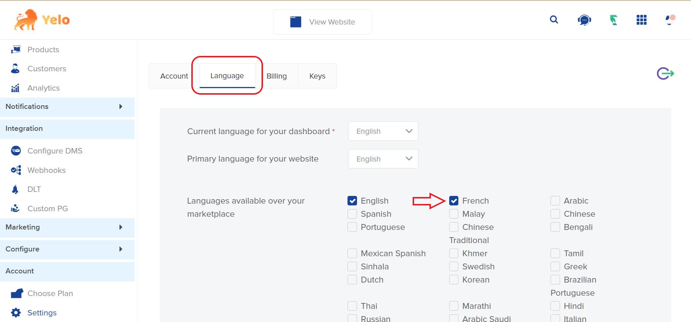Click the notification bell icon

click(x=669, y=20)
